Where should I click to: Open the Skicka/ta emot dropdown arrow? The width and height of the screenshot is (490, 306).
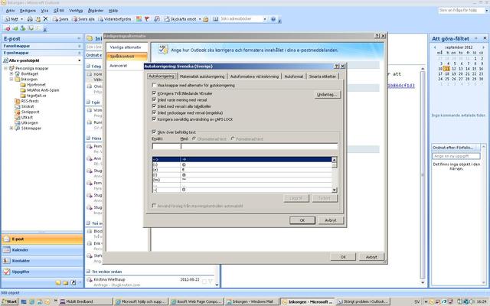(200, 19)
